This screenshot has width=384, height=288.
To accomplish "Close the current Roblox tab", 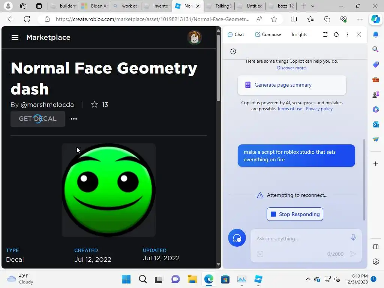I will [198, 6].
